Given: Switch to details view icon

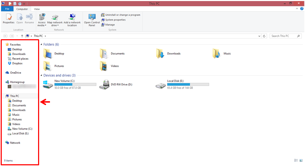Looking at the screenshot, I should (296, 160).
